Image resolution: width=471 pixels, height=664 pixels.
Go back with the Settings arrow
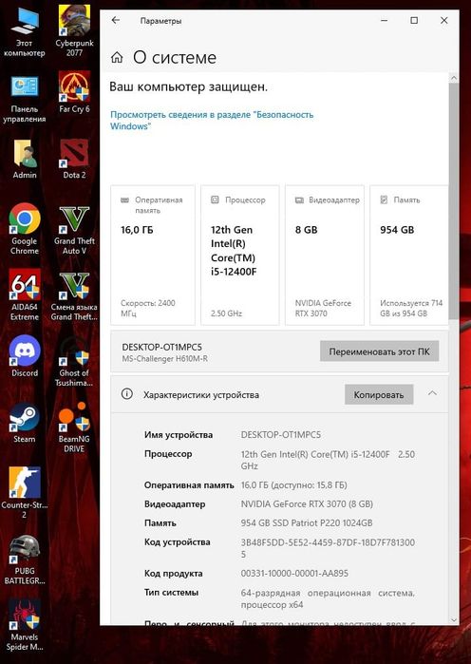click(x=116, y=20)
